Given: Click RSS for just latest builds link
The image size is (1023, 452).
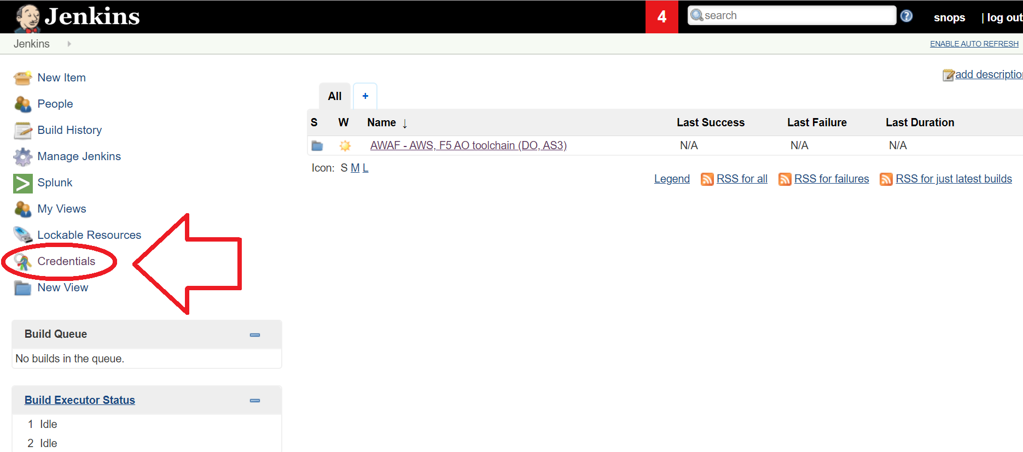Looking at the screenshot, I should tap(954, 179).
